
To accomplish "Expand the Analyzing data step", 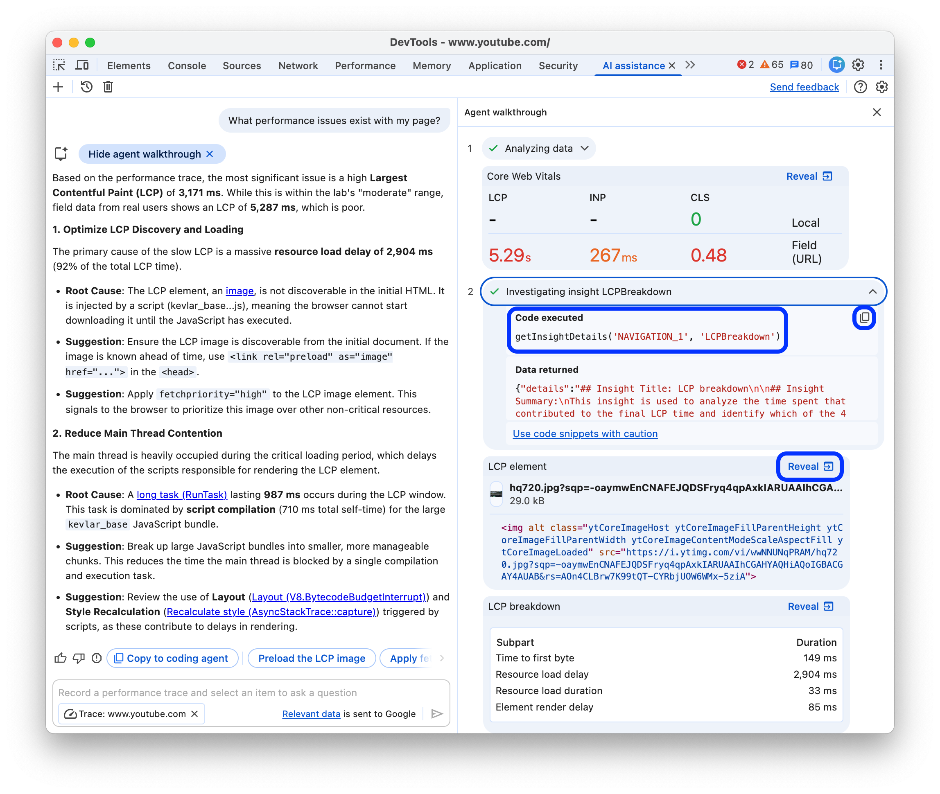I will [538, 149].
